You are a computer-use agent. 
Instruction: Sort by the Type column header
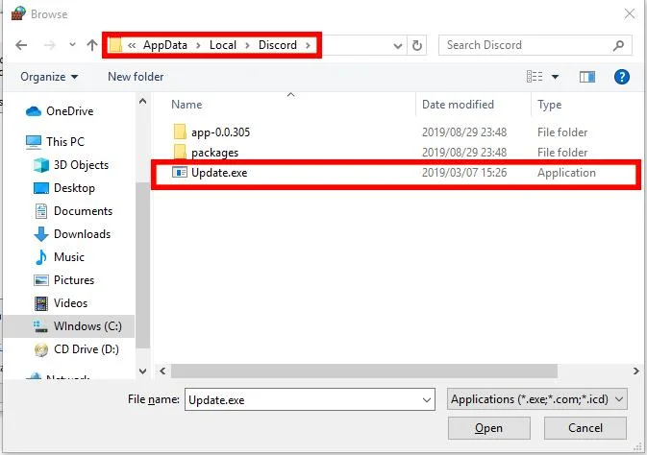549,105
